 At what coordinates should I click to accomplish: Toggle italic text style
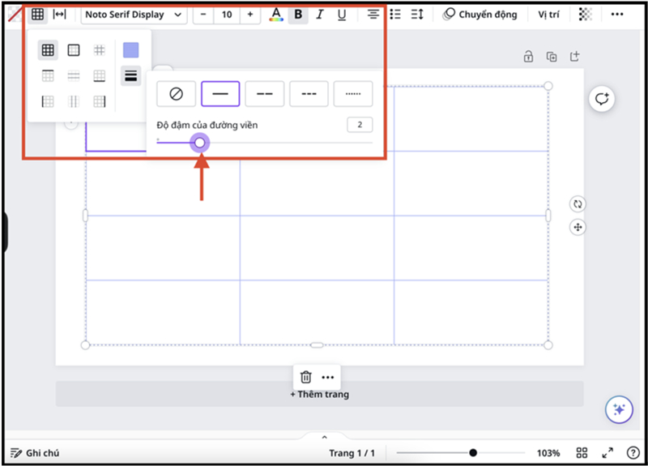click(x=320, y=15)
